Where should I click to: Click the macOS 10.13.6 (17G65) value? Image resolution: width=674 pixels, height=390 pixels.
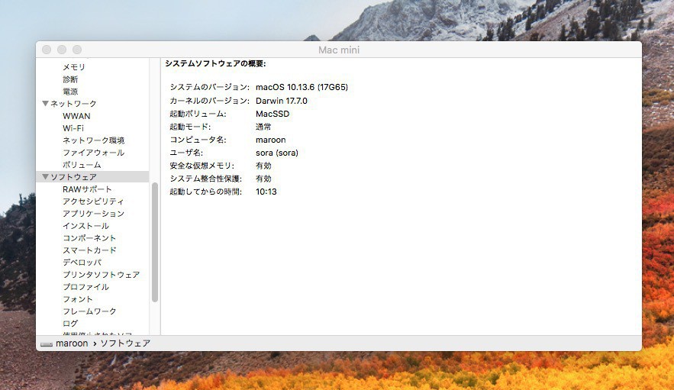(302, 87)
